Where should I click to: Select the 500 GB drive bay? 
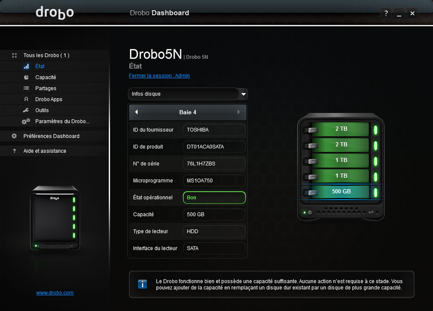click(x=341, y=191)
